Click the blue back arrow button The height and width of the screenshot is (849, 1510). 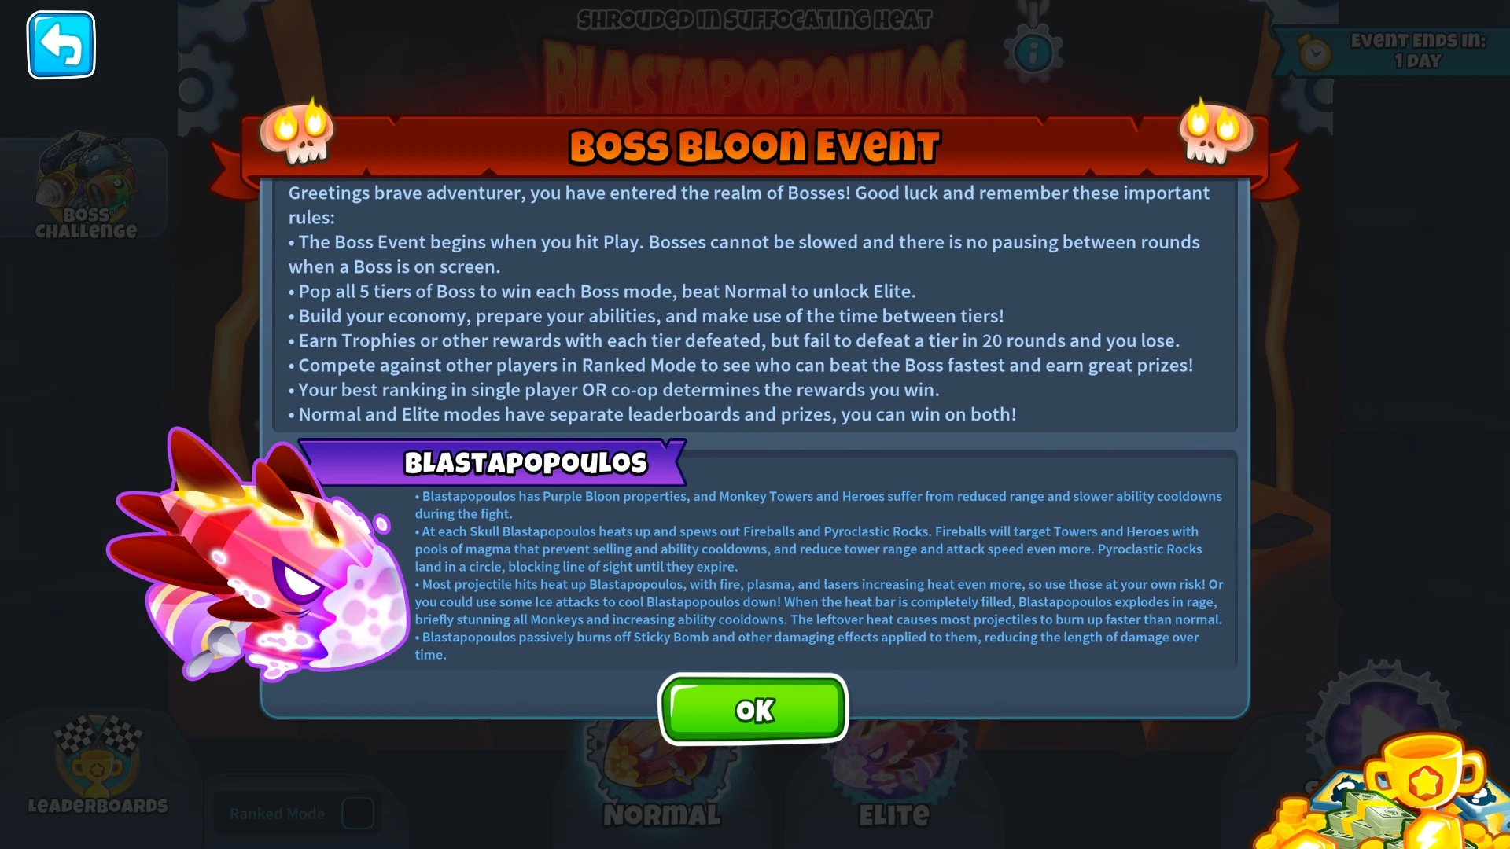tap(61, 45)
